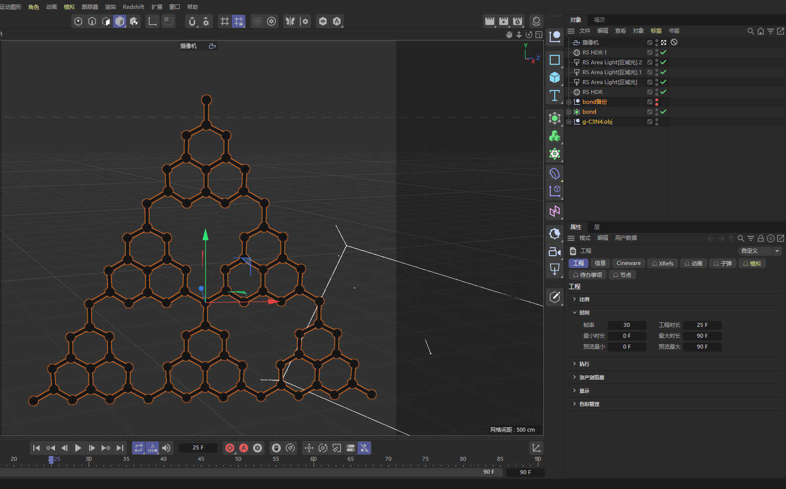Viewport: 786px width, 489px height.
Task: Expand the 色彩管理 section
Action: 575,404
